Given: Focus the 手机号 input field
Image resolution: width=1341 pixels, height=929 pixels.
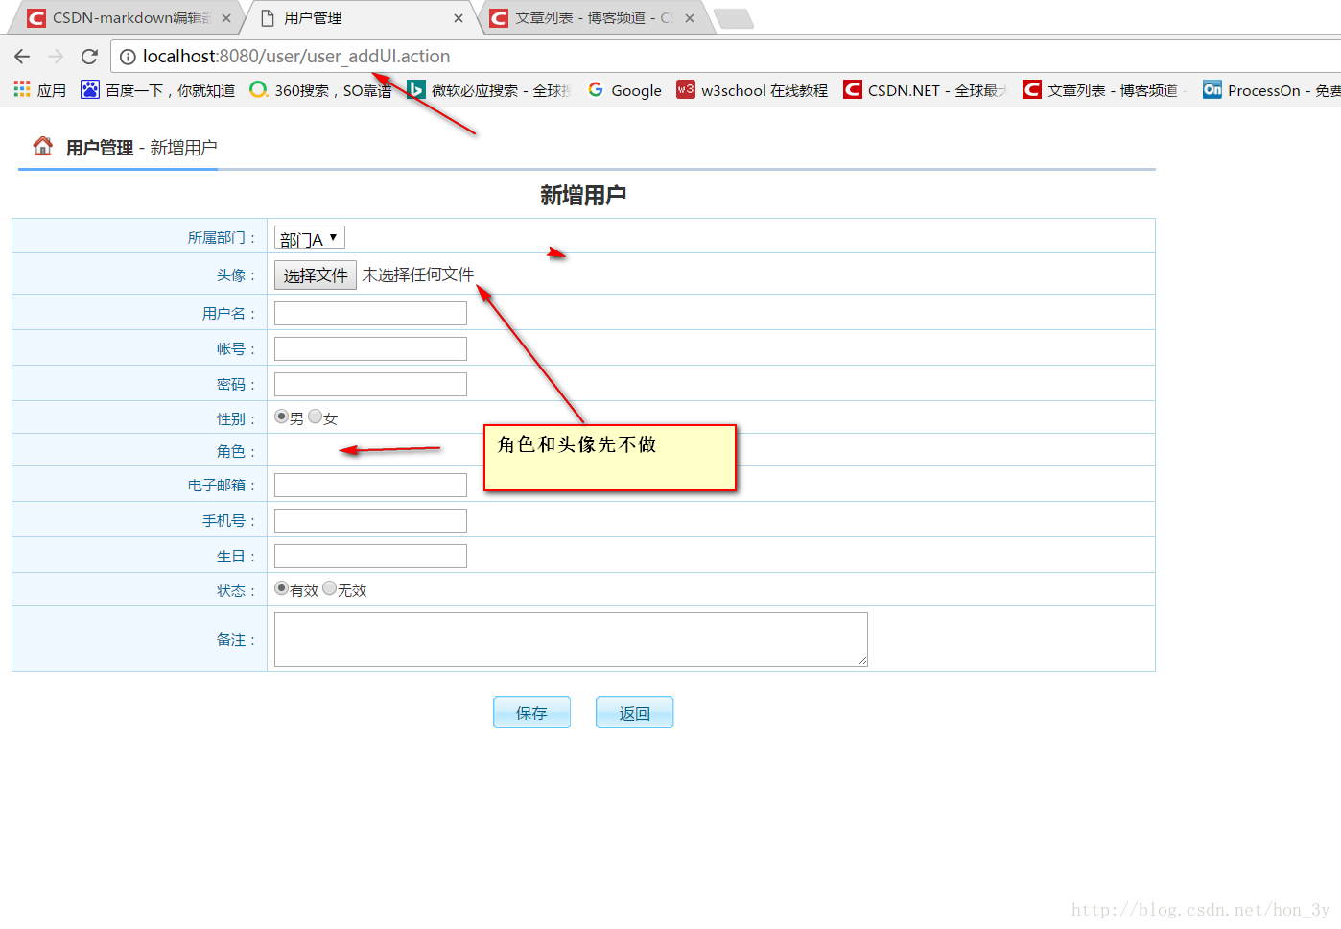Looking at the screenshot, I should coord(370,521).
